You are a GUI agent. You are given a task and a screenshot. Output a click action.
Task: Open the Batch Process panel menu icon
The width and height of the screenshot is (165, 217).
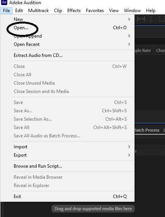164,131
